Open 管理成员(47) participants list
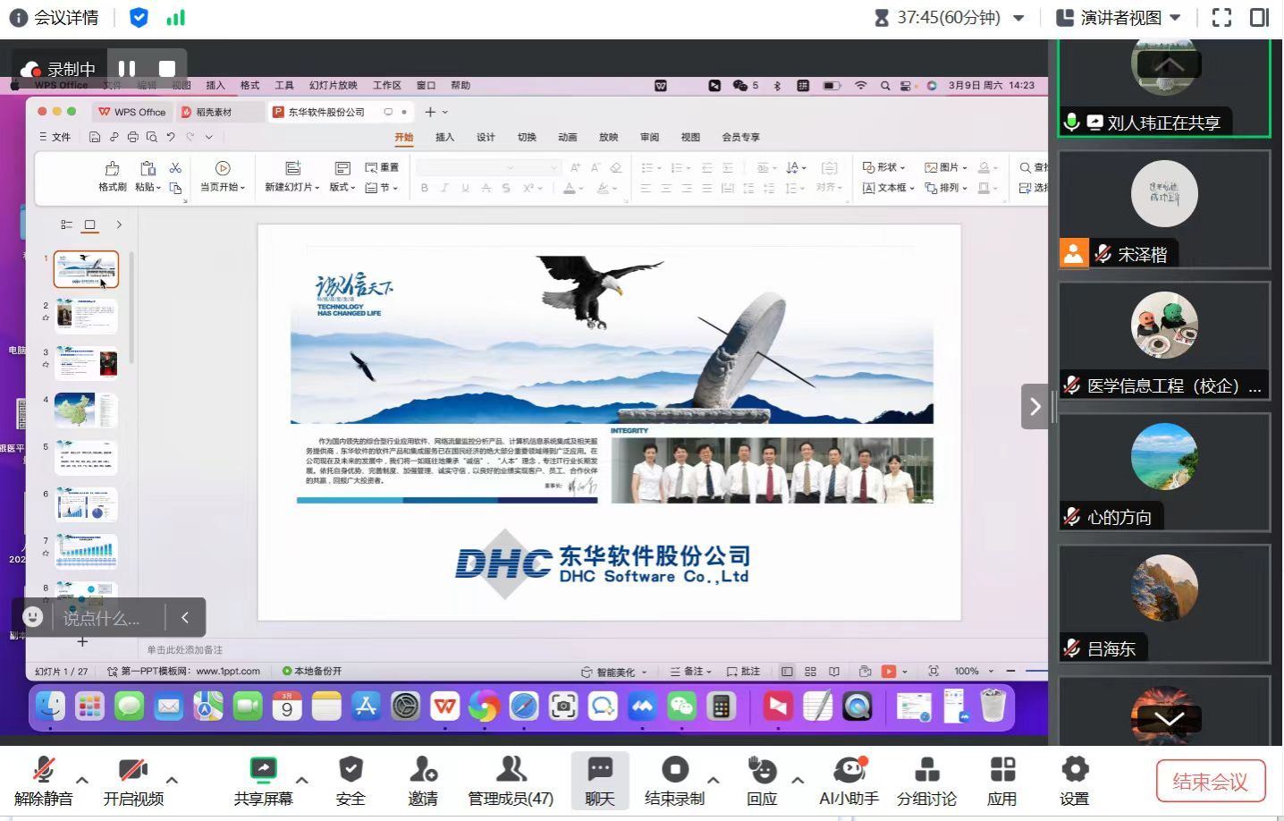1284x821 pixels. point(511,770)
